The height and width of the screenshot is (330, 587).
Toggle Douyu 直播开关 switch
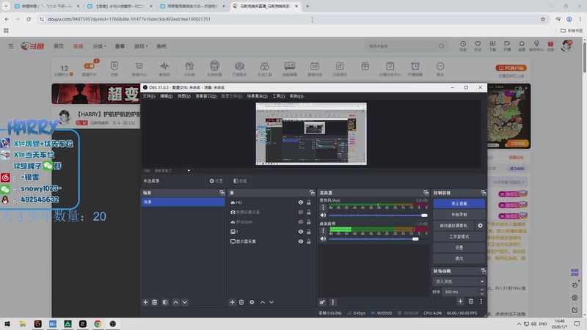[x=90, y=66]
